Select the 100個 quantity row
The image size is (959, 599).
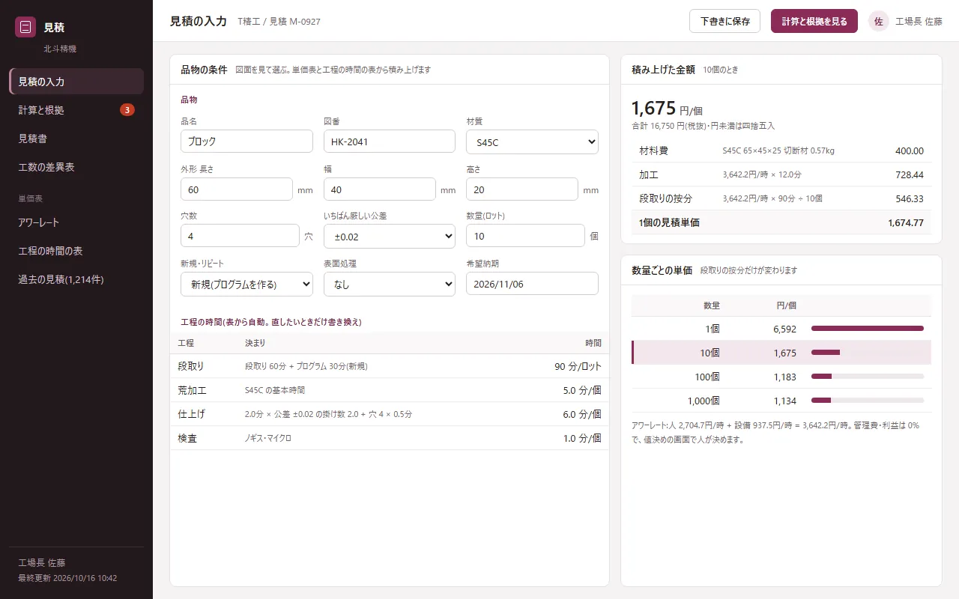pyautogui.click(x=781, y=377)
